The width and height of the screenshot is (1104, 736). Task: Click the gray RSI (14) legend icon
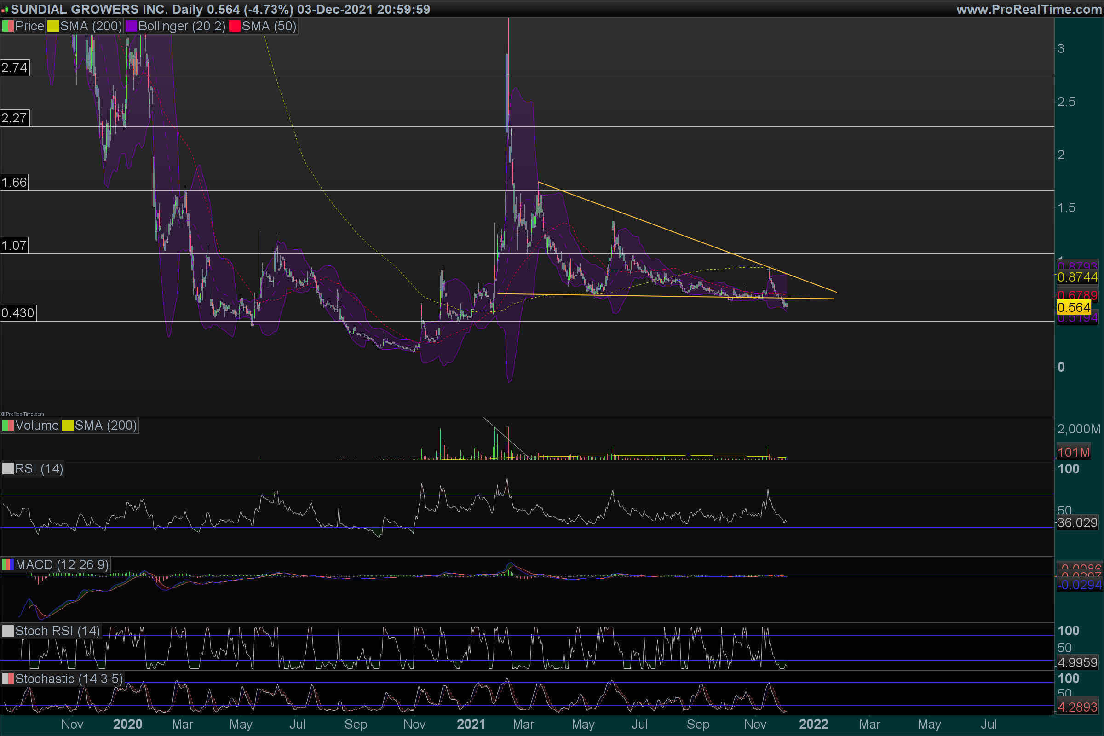8,468
